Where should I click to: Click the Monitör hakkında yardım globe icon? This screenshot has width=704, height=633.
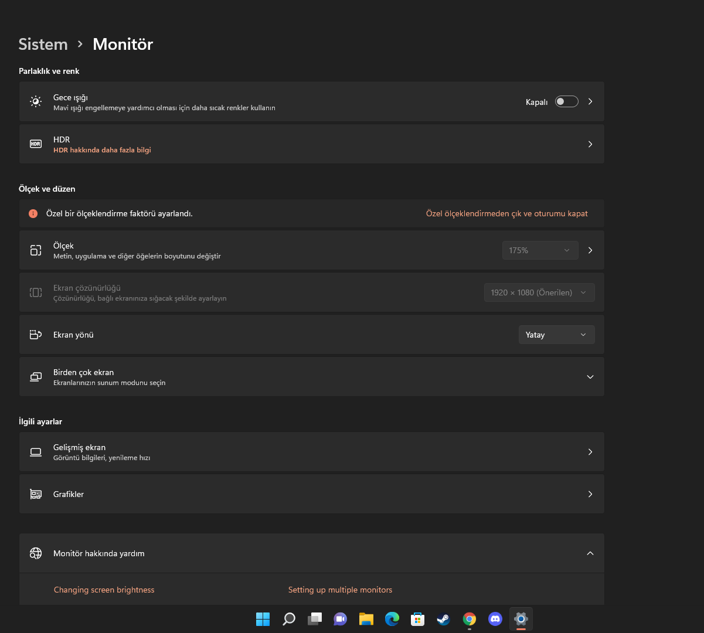pyautogui.click(x=36, y=553)
